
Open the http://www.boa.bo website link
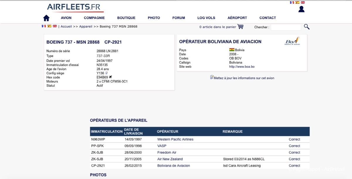(x=242, y=67)
